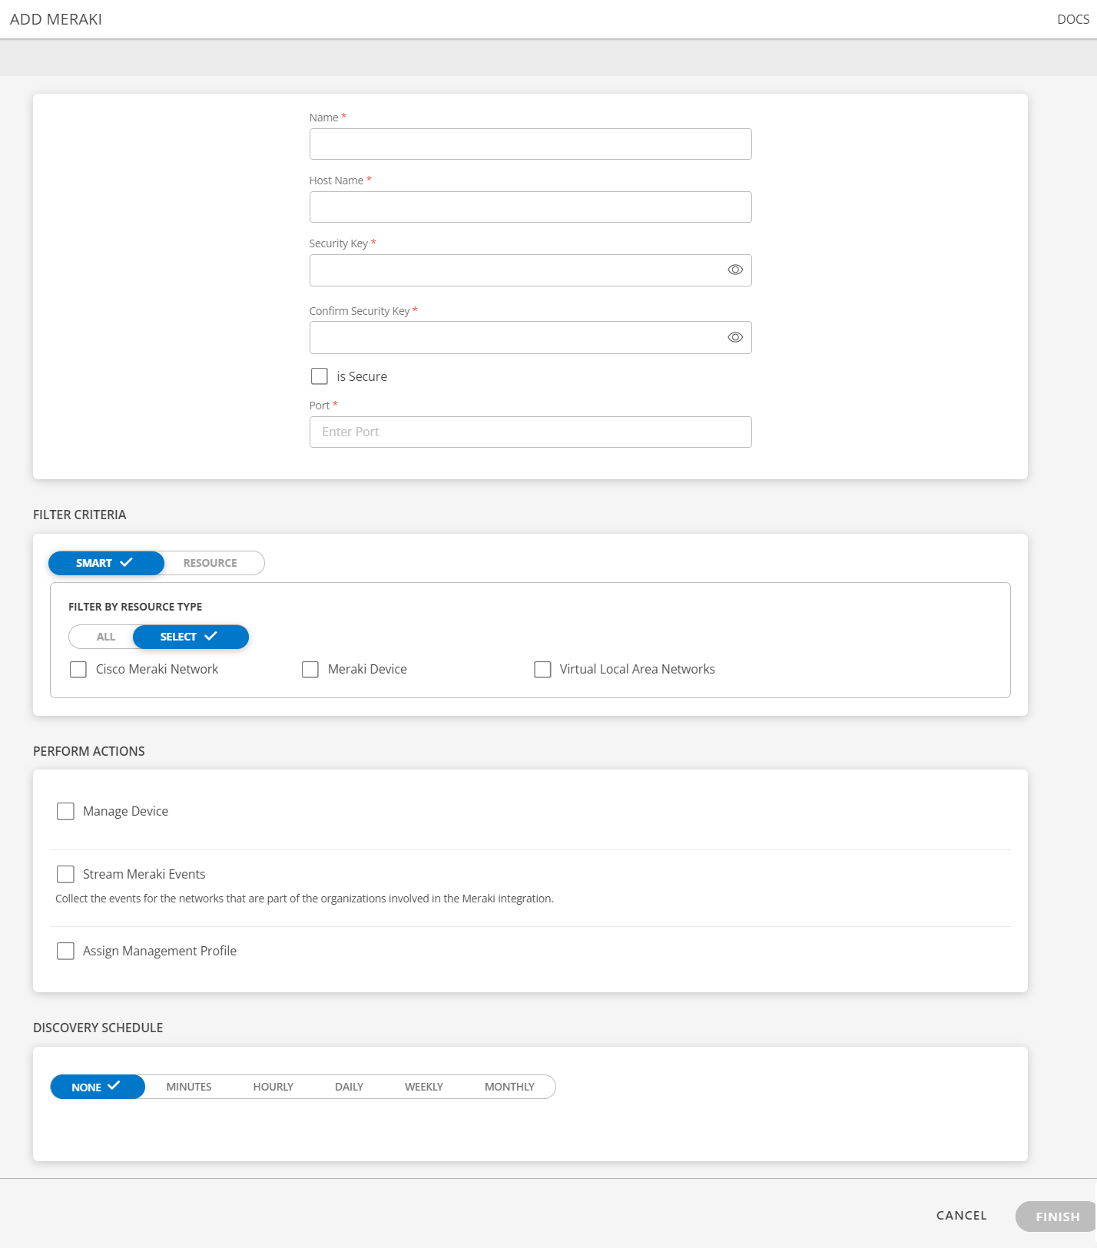Choose the DAILY schedule option
The image size is (1097, 1248).
click(349, 1087)
